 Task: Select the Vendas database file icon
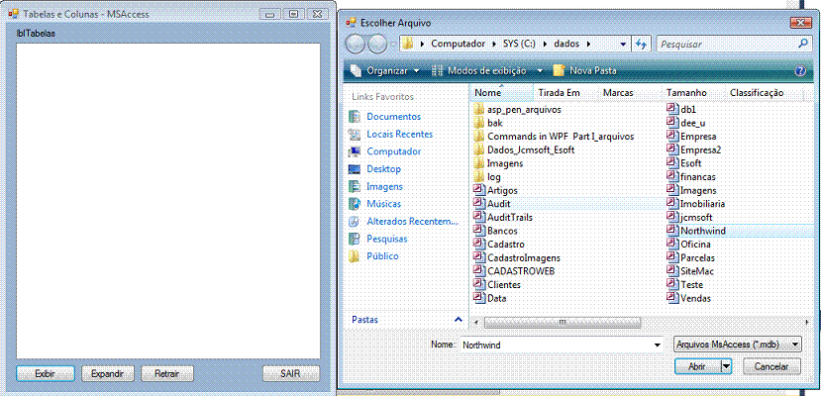point(672,298)
